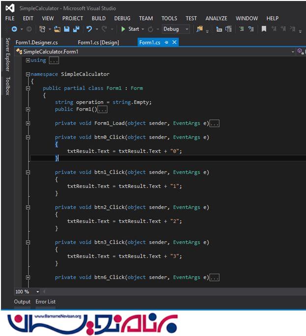Open the Server Explorer side panel
Screen dimensions: 306x336
click(x=8, y=55)
